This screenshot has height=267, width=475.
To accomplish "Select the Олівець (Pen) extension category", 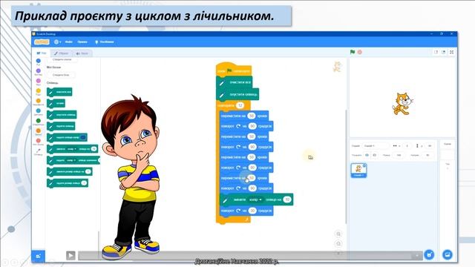I will pos(38,151).
